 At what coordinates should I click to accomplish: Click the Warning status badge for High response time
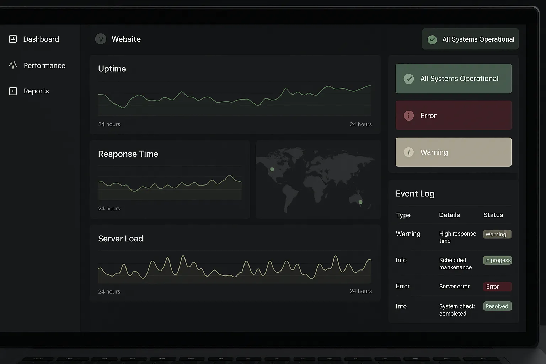497,234
